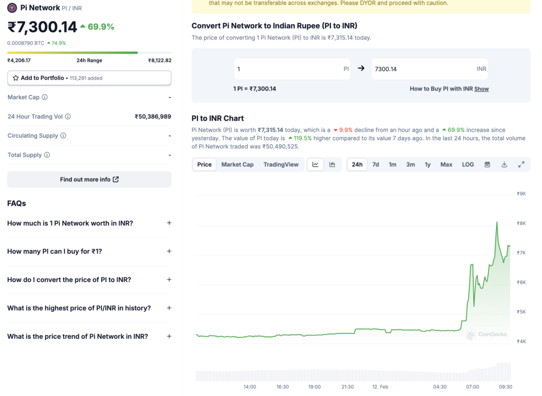Viewport: 542px width, 396px height.
Task: Click the PI amount input field
Action: [292, 69]
